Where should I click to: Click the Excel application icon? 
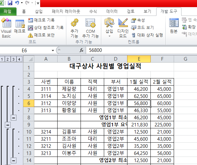[x=2, y=3]
